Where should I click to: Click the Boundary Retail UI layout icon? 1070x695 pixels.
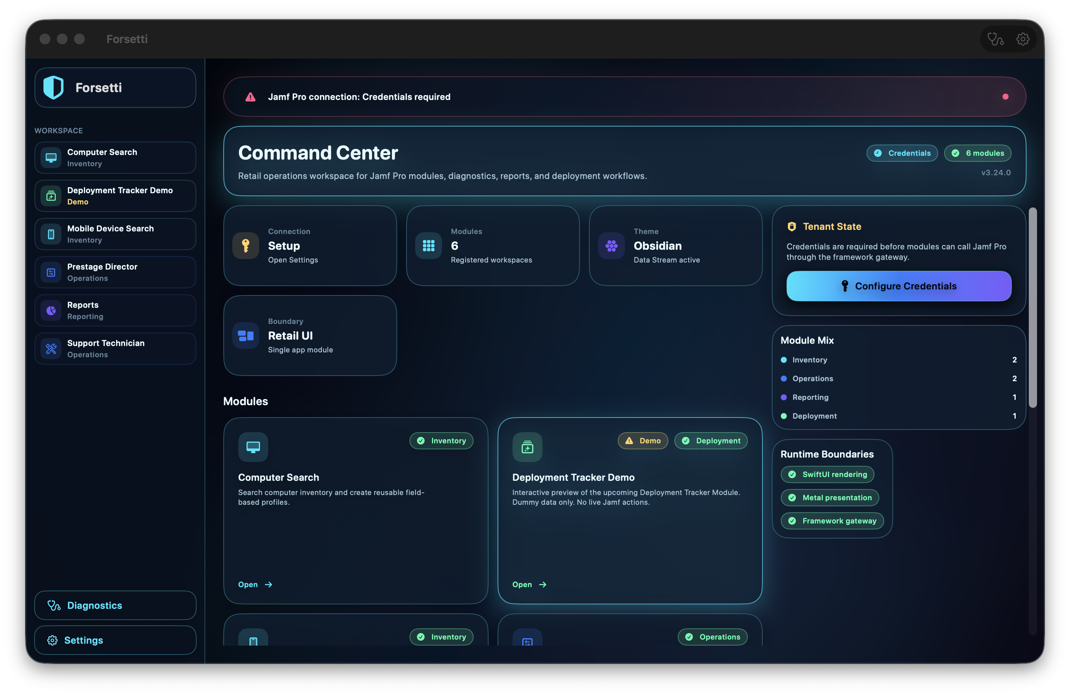pyautogui.click(x=245, y=336)
